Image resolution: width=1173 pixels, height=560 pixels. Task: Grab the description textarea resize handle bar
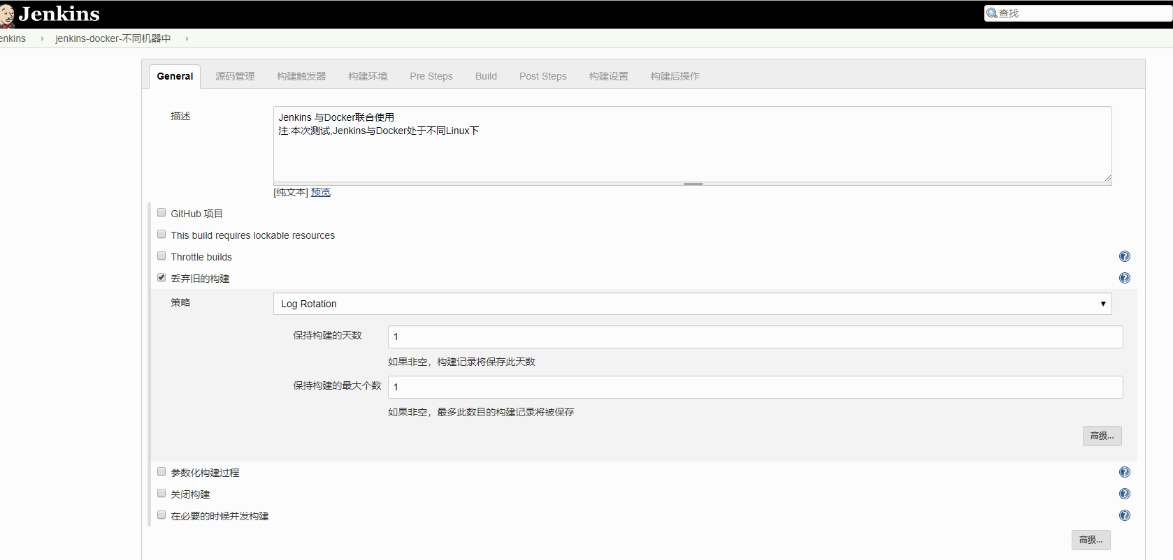(692, 184)
